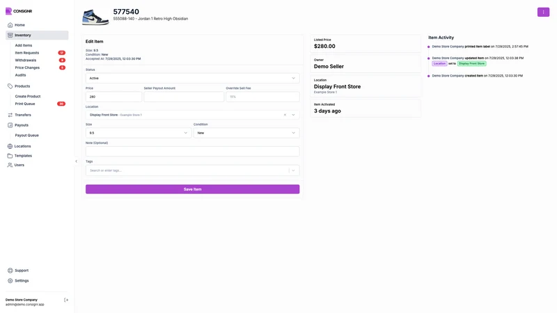Click the Payouts icon
The image size is (557, 313).
point(10,125)
